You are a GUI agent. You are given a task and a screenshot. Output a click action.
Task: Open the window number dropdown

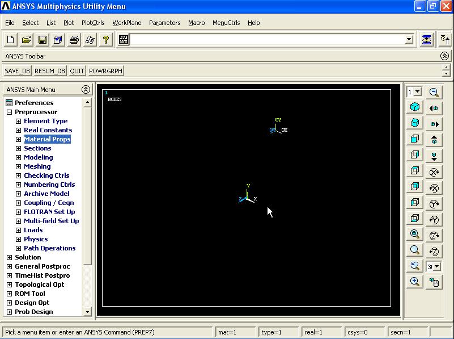(x=418, y=92)
